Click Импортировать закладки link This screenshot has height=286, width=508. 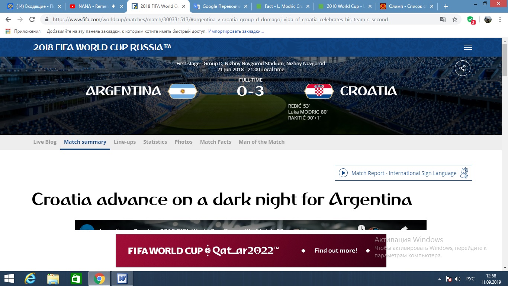236,31
